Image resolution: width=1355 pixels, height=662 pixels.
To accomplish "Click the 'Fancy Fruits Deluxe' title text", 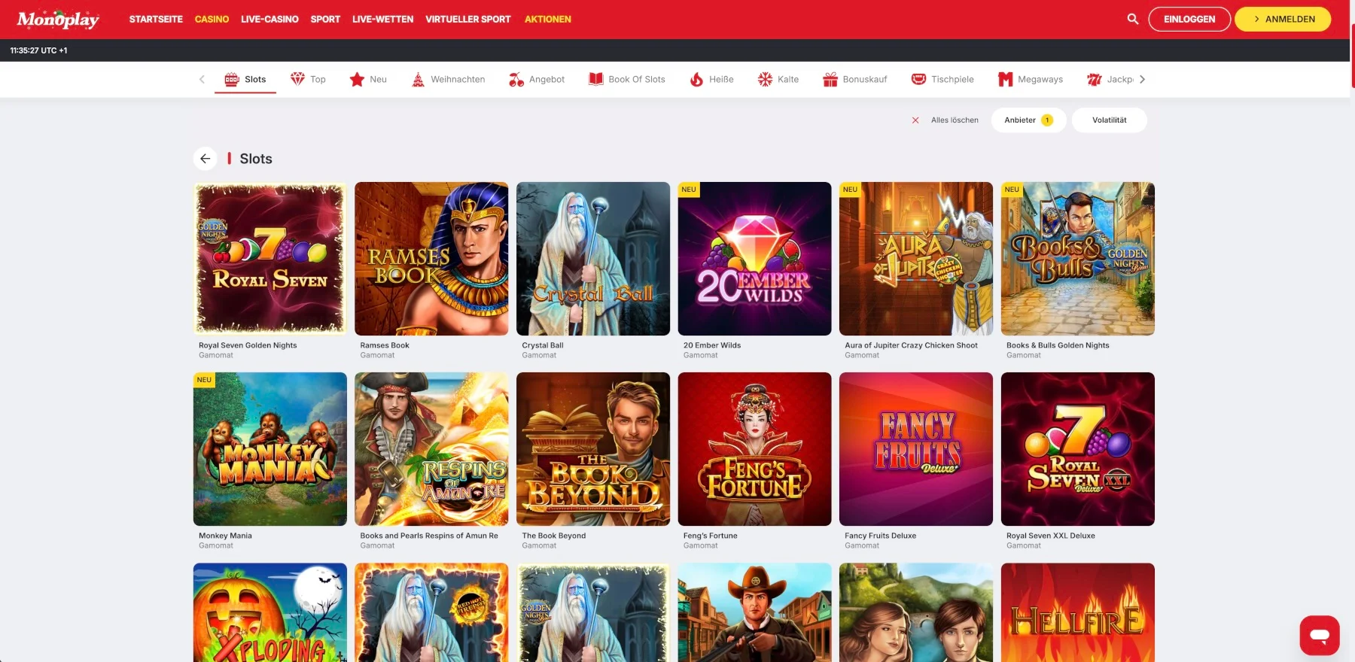I will (881, 536).
